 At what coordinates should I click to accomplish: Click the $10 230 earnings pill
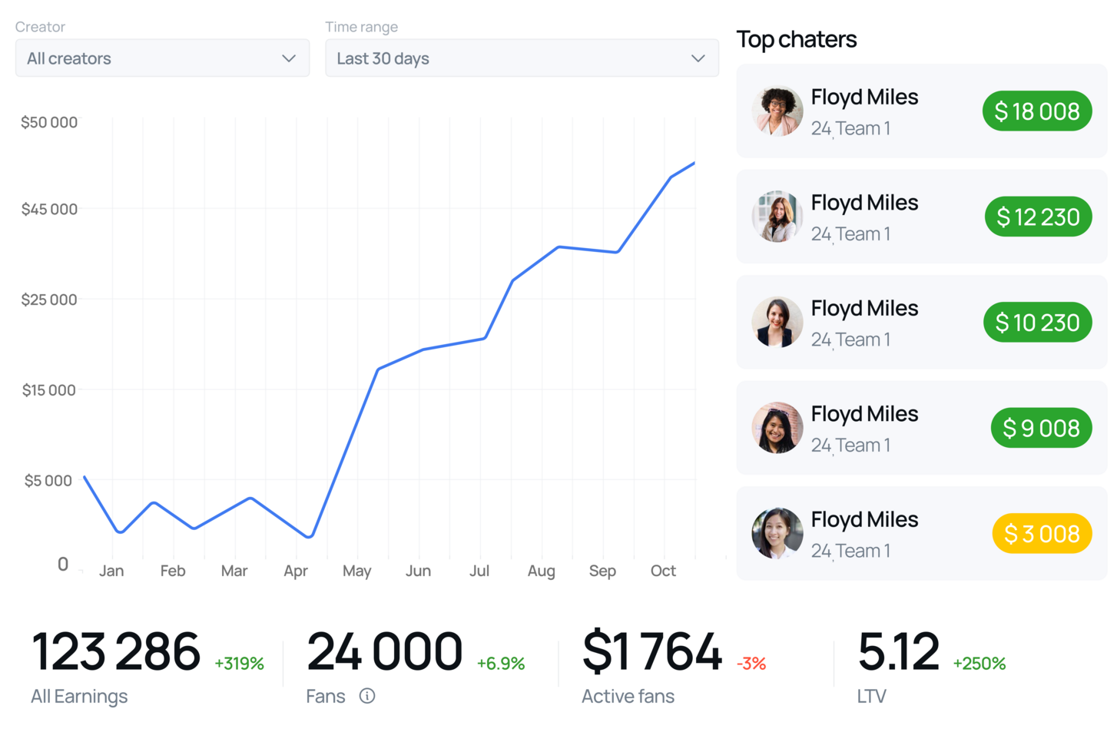pyautogui.click(x=1038, y=322)
